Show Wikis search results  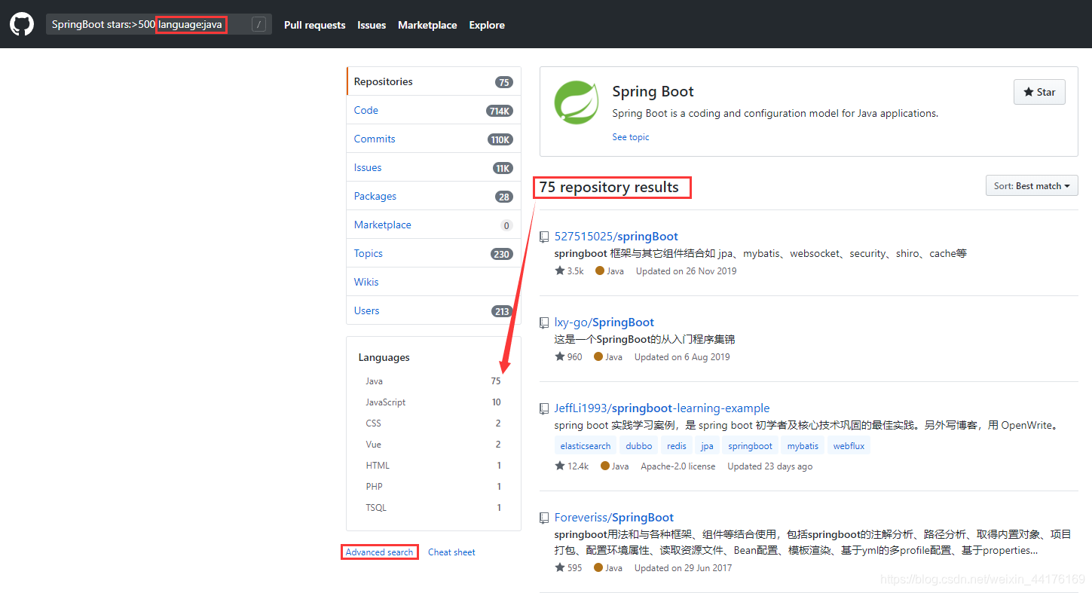coord(433,282)
